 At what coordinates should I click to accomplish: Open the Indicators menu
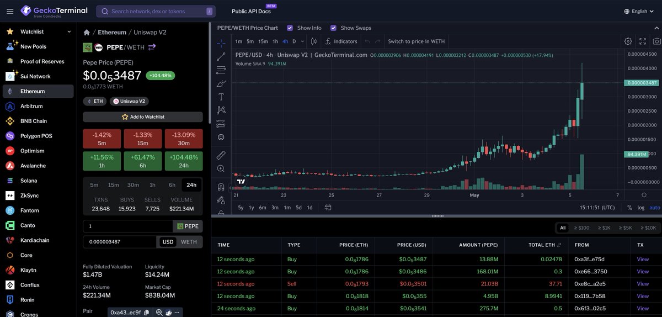coord(341,41)
